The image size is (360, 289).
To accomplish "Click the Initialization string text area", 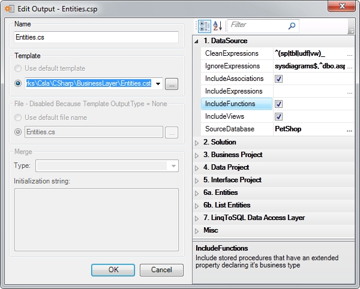I will click(97, 219).
